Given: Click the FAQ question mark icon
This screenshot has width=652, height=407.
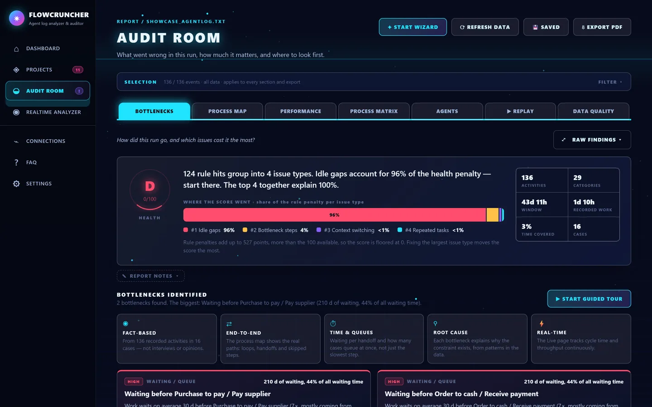Looking at the screenshot, I should click(16, 163).
